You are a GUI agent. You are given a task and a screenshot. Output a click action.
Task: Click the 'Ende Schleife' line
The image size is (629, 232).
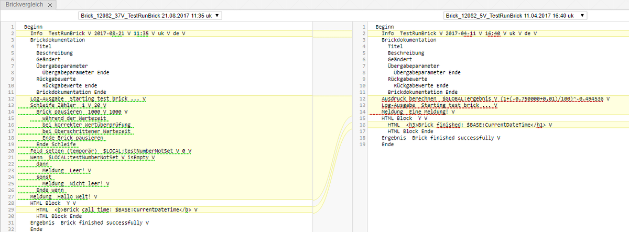click(56, 145)
